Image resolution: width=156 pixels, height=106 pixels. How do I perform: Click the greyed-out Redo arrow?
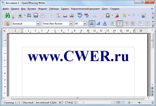coord(133,15)
